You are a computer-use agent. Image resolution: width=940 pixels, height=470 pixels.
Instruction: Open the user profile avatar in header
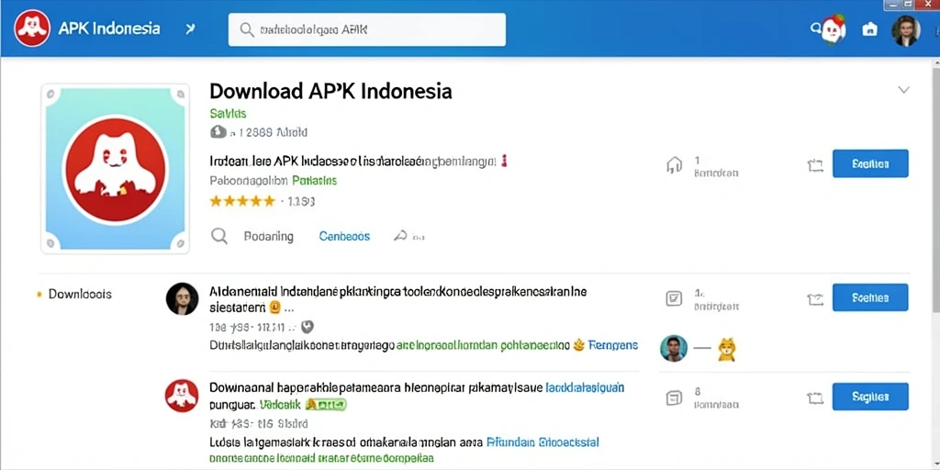[905, 30]
